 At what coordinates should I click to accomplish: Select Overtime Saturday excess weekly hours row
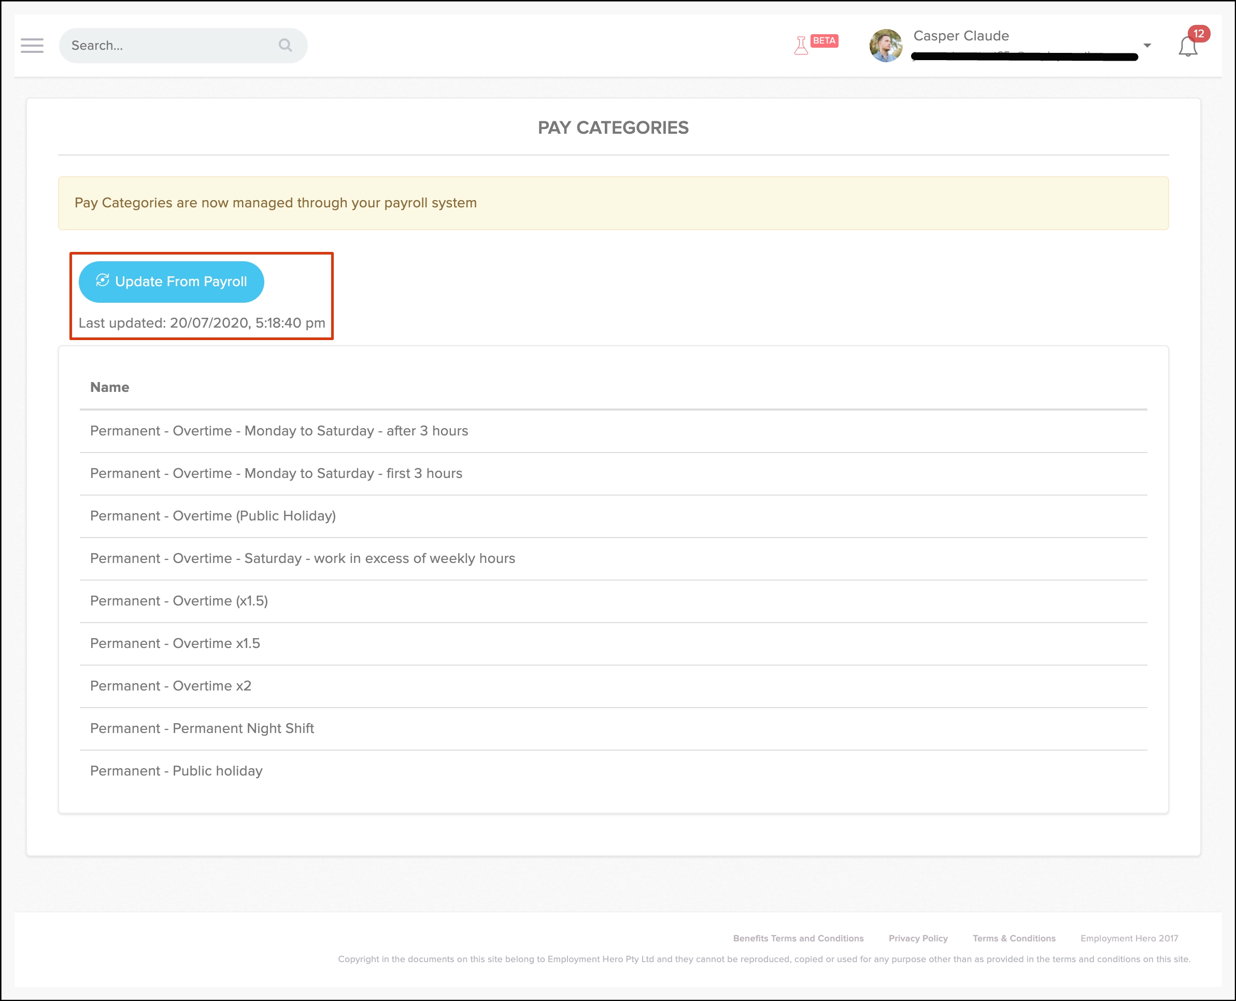point(303,558)
